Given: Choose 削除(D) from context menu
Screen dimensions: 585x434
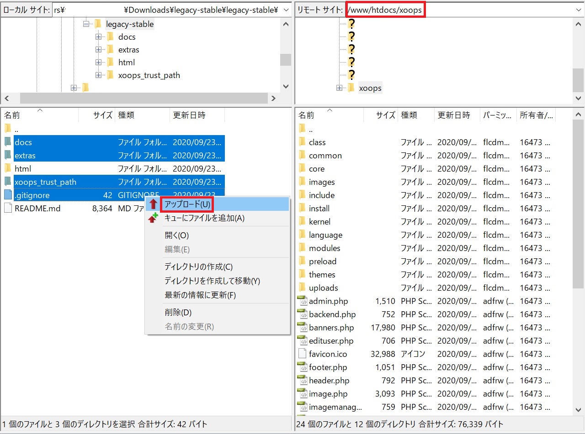Looking at the screenshot, I should coord(218,313).
